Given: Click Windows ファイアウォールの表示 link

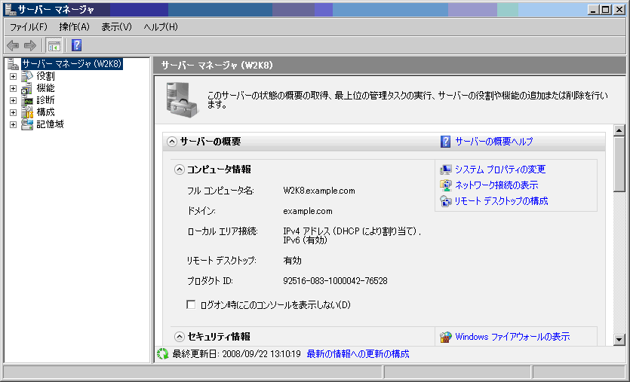Looking at the screenshot, I should pyautogui.click(x=512, y=337).
